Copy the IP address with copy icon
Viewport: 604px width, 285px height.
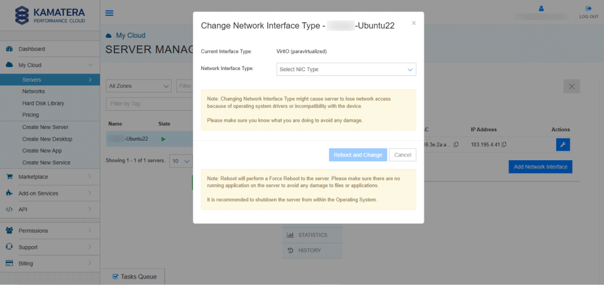504,145
